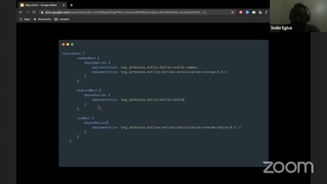
Task: Open a new browser tab with plus
Action: pos(72,5)
